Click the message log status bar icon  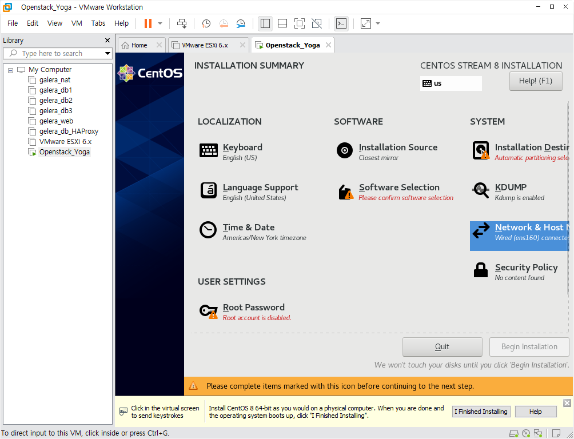pos(556,434)
